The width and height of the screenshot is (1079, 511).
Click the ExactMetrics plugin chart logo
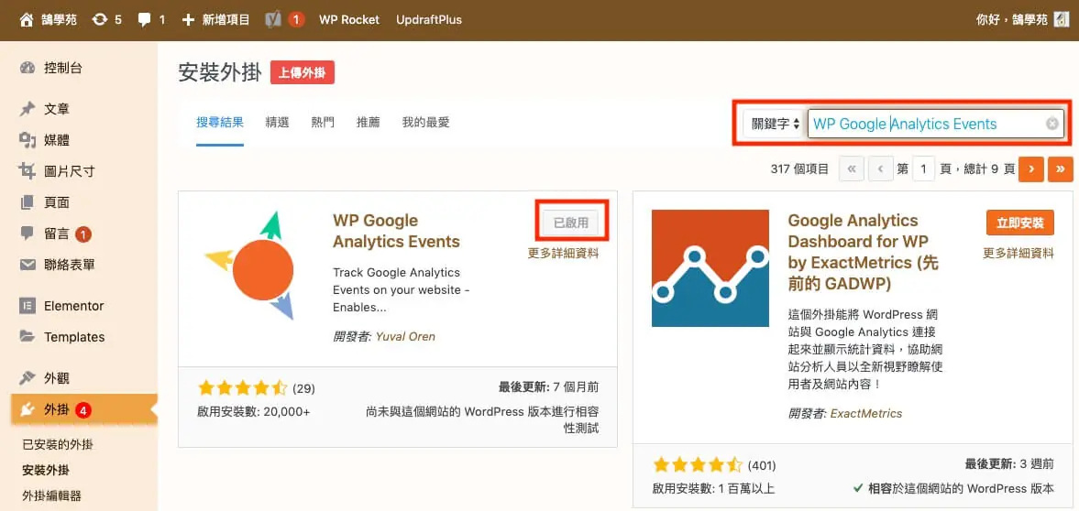[x=710, y=267]
